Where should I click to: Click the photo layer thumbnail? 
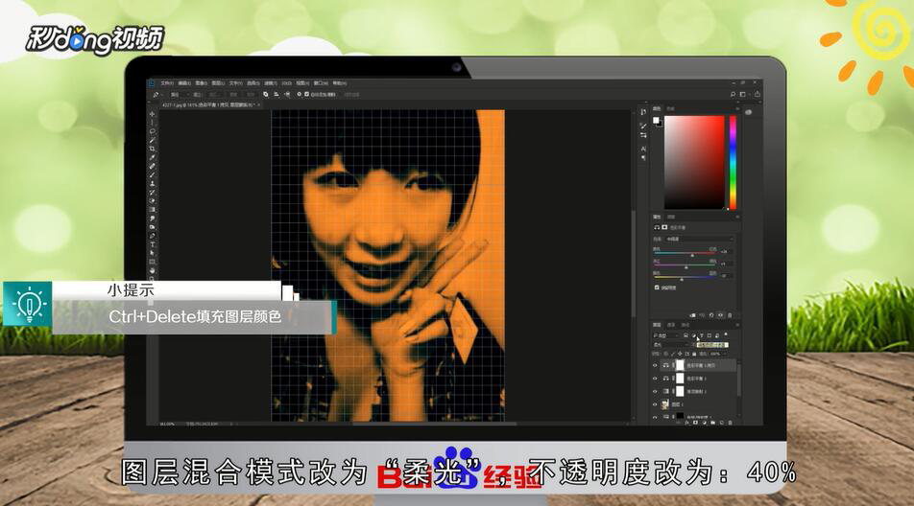pyautogui.click(x=665, y=404)
